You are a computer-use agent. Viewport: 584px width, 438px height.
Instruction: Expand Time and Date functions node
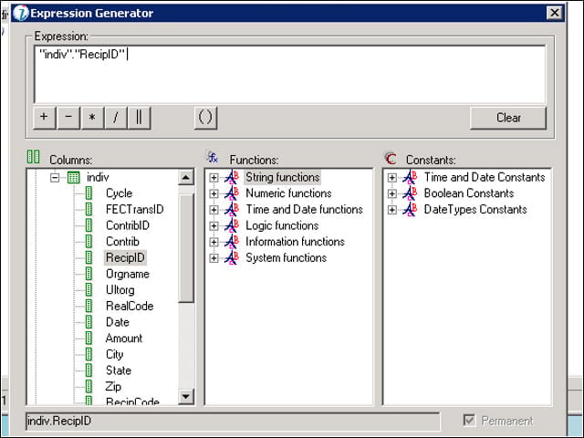[214, 210]
